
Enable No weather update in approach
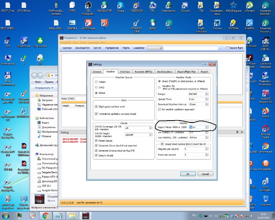pos(159,109)
